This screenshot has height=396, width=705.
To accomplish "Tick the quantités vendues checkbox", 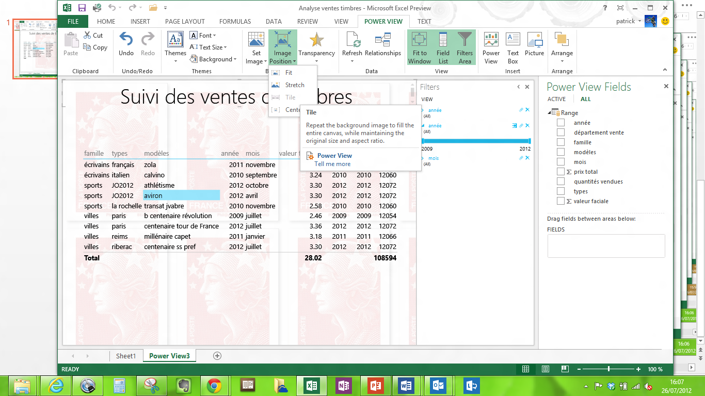I will pos(560,181).
